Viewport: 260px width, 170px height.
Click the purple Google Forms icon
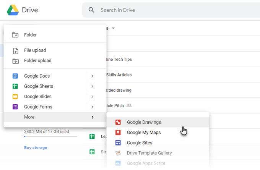[x=15, y=107]
